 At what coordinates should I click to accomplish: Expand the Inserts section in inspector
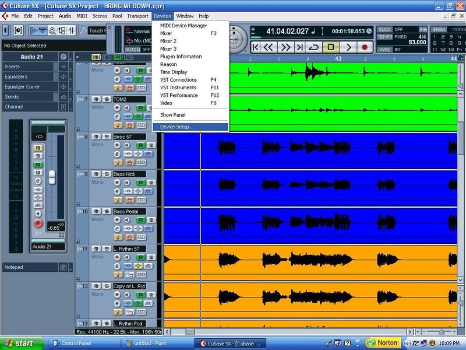[x=30, y=66]
